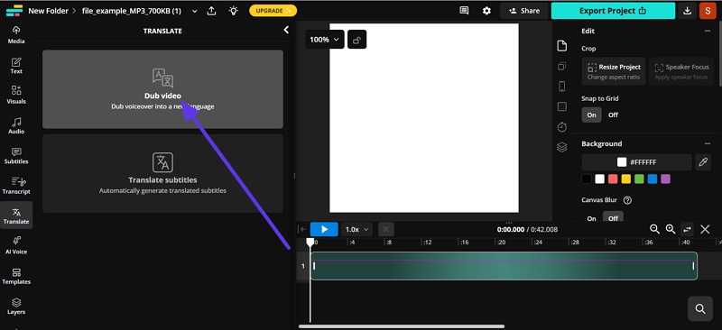Zoom in the timeline
The width and height of the screenshot is (722, 330).
click(671, 229)
